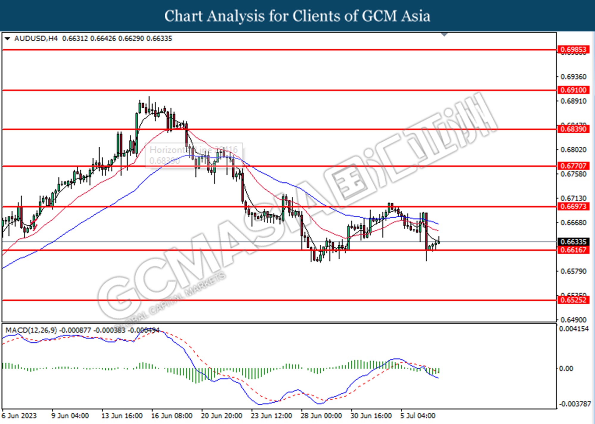Click the 13 Jun 16:00 time axis label
The height and width of the screenshot is (424, 595).
pyautogui.click(x=122, y=416)
